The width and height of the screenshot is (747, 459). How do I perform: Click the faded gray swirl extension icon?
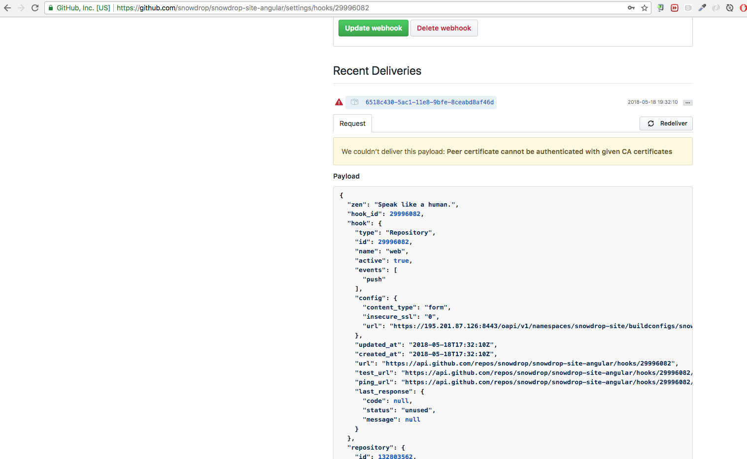pyautogui.click(x=716, y=8)
